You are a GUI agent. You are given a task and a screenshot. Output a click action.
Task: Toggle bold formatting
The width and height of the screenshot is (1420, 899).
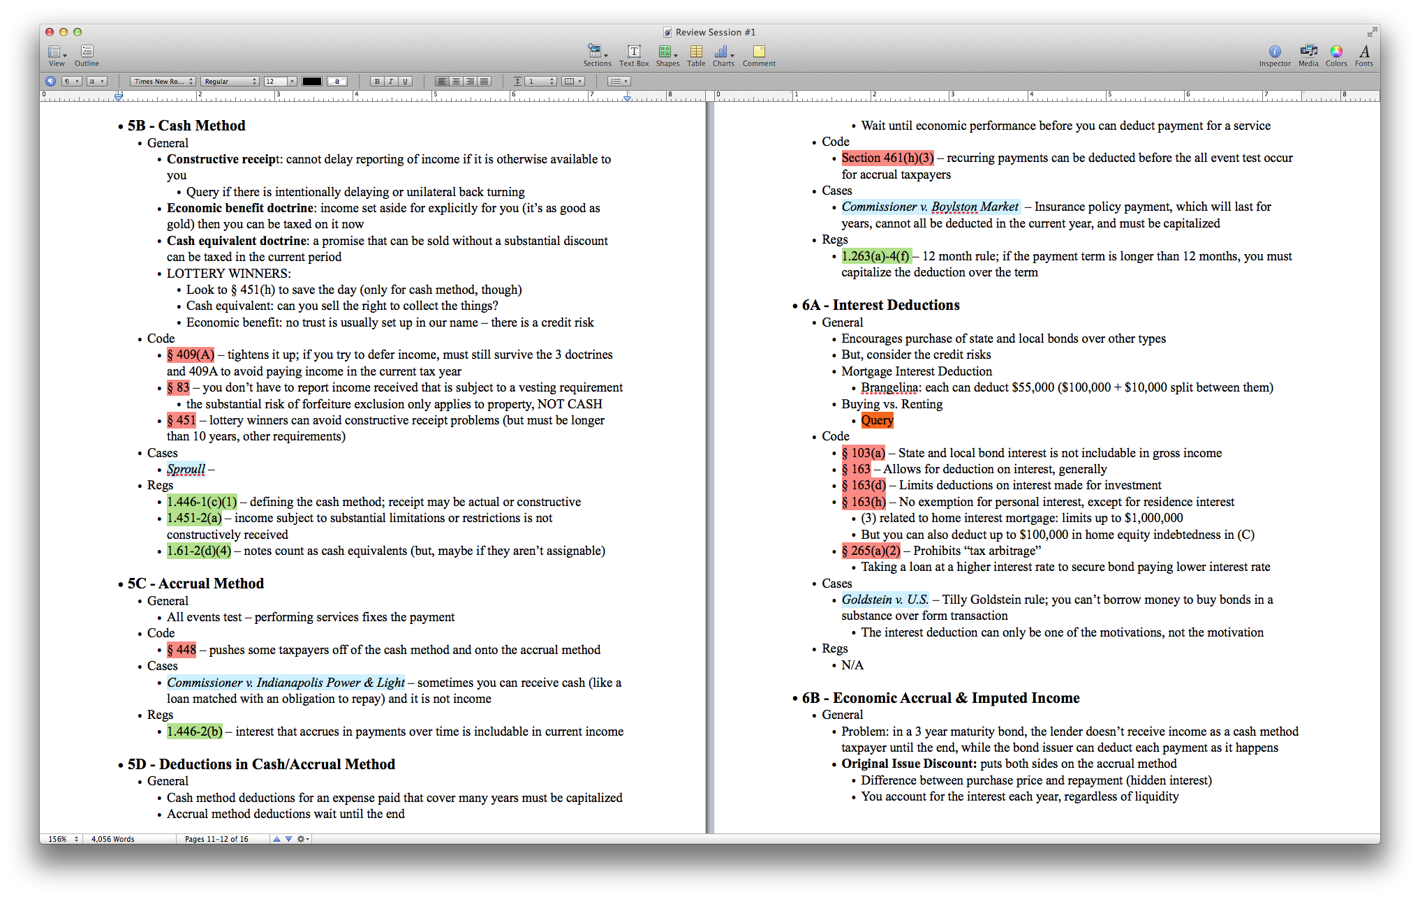click(x=377, y=82)
